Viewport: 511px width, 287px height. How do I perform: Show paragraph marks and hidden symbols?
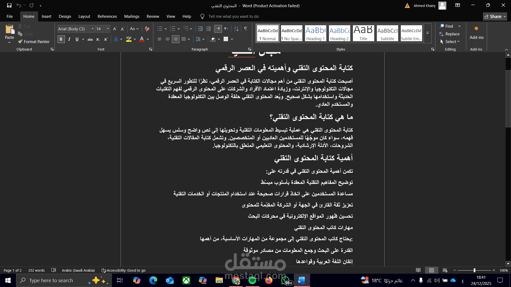pos(246,29)
